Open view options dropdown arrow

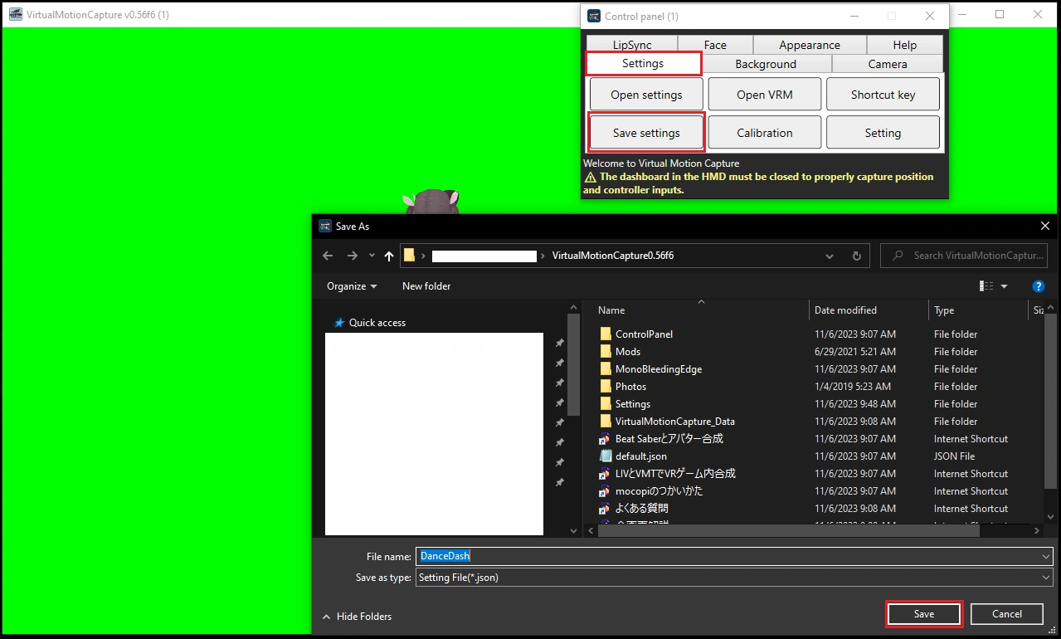point(1004,286)
